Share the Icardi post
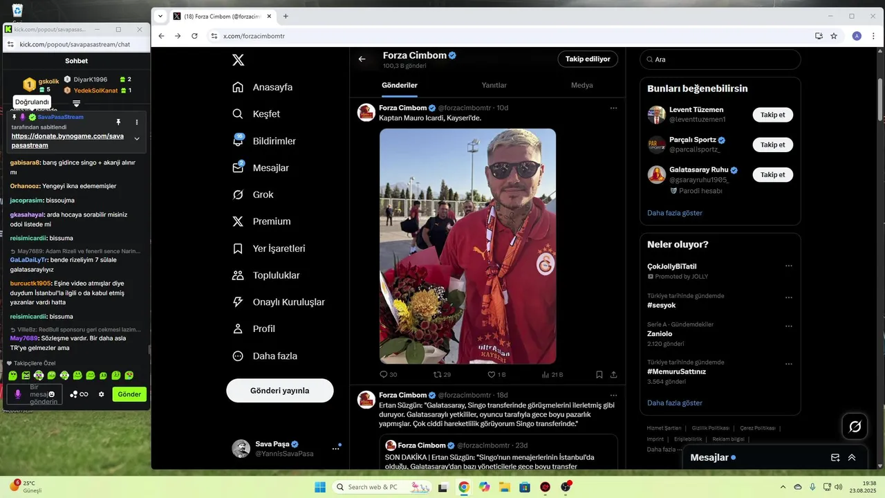Viewport: 885px width, 498px height. point(613,375)
